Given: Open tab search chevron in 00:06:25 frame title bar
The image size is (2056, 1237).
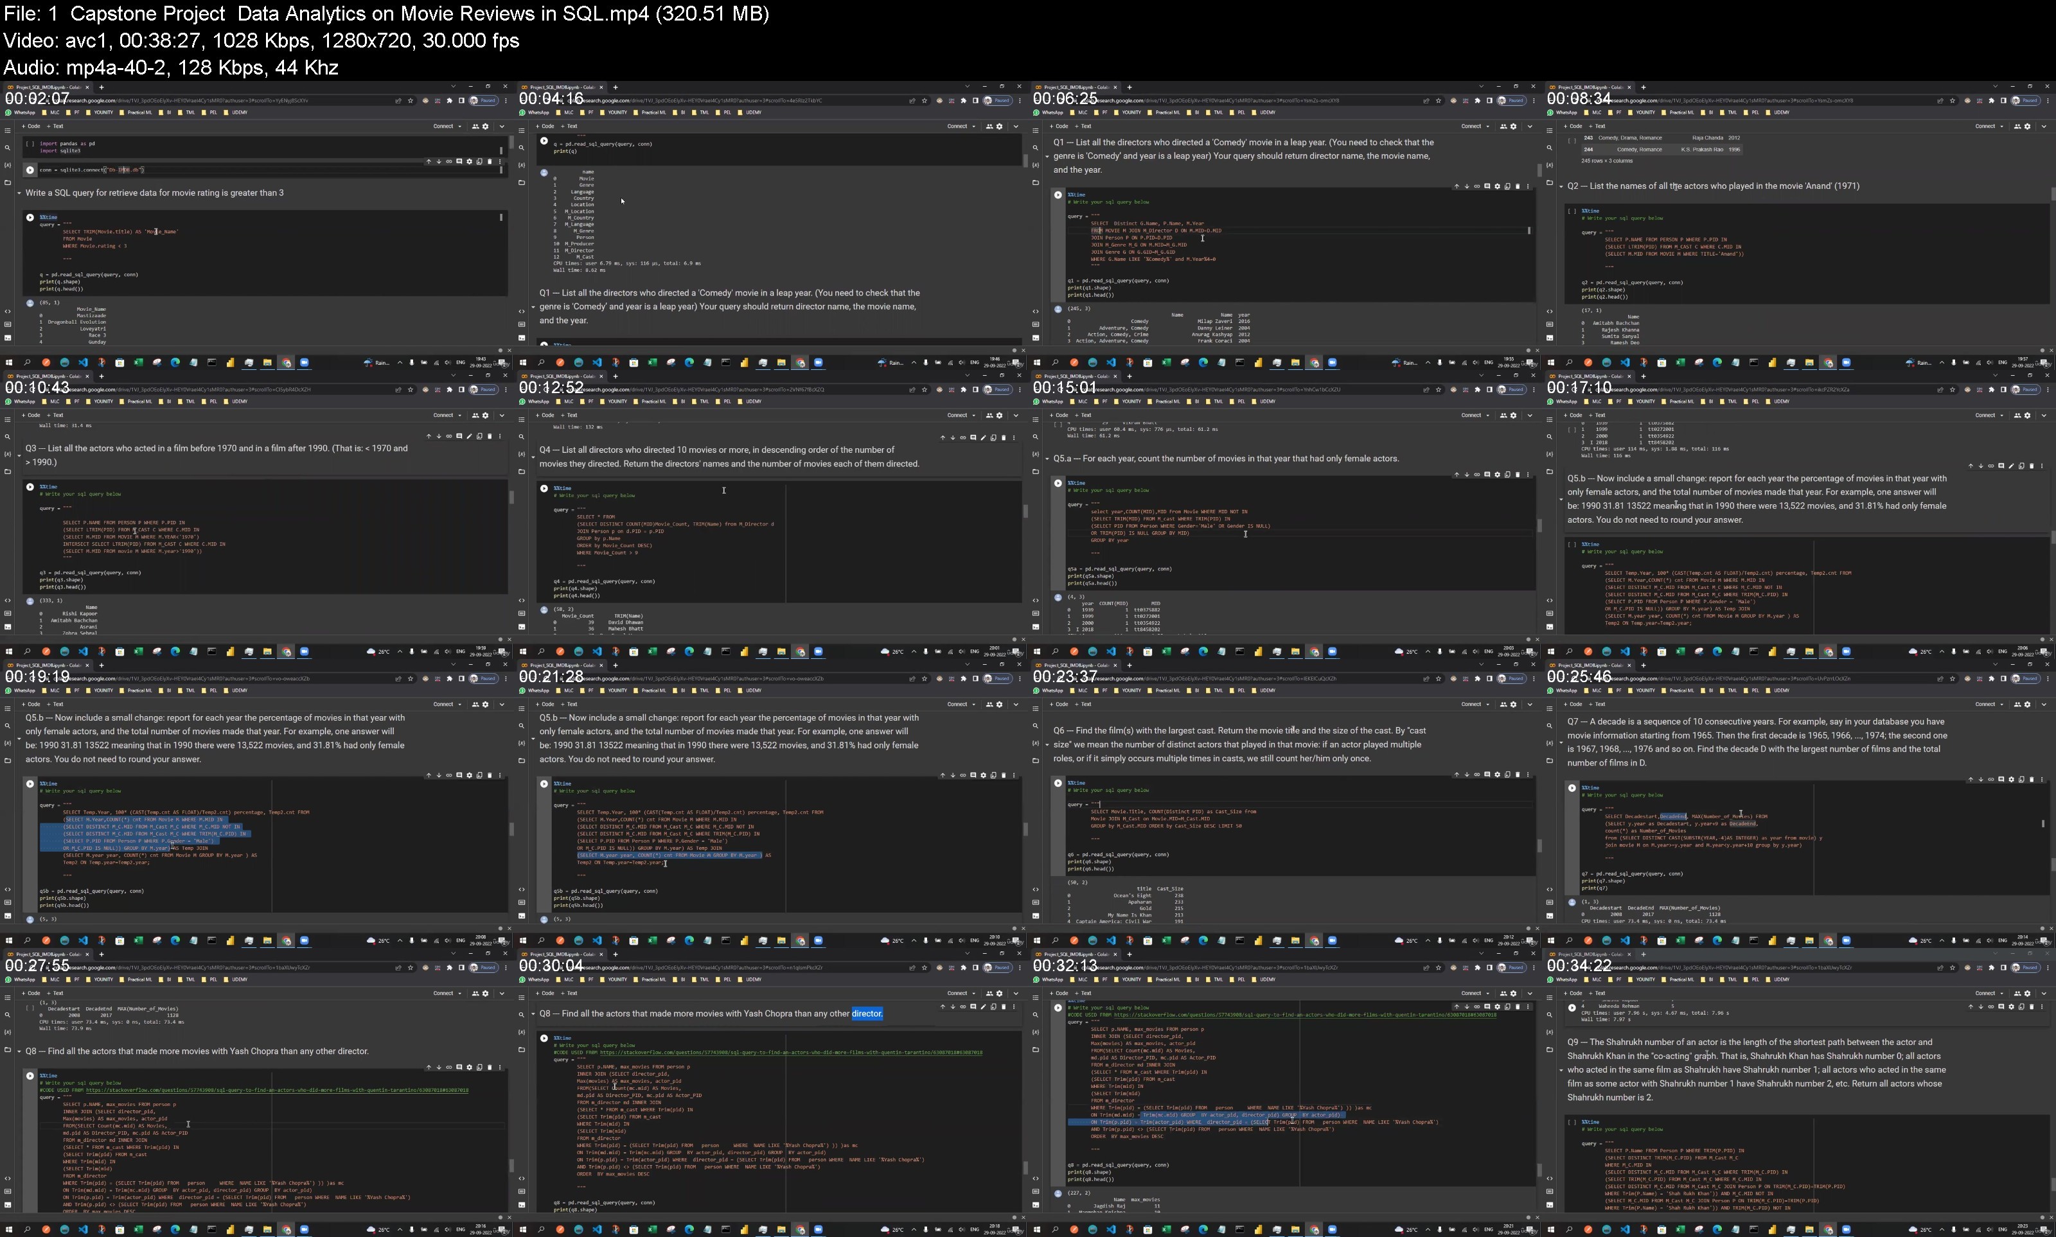Looking at the screenshot, I should pyautogui.click(x=1482, y=86).
